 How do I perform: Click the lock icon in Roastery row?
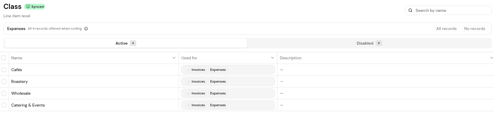click(x=189, y=81)
